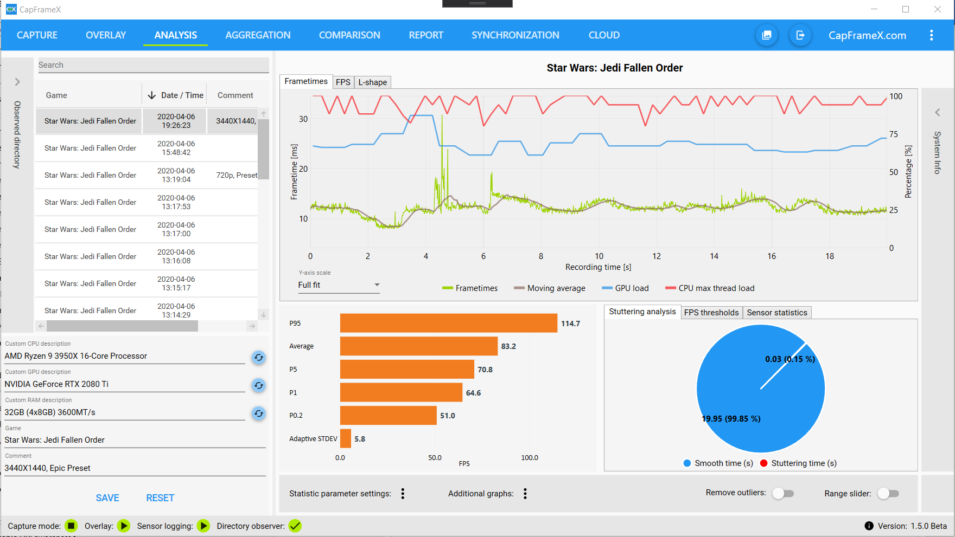Screen dimensions: 955x537
Task: Click the Search input field
Action: point(154,65)
